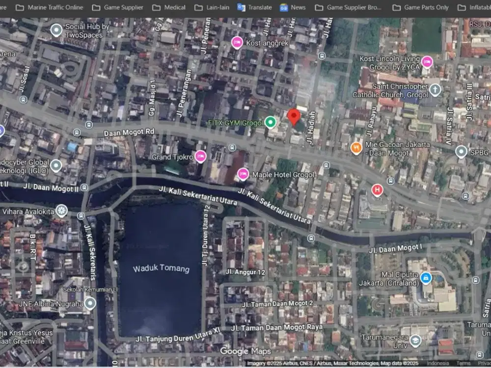Expand the Medical bookmark folder

[169, 7]
